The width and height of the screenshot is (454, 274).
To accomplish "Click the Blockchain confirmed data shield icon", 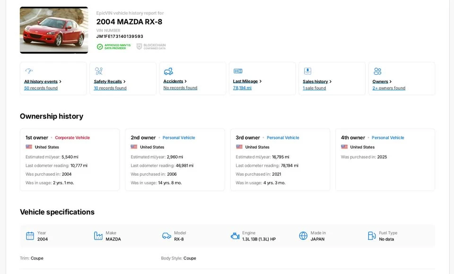I will pyautogui.click(x=139, y=47).
